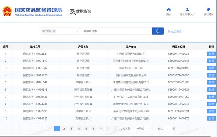Click the 前往 page number input box

[x=168, y=129]
